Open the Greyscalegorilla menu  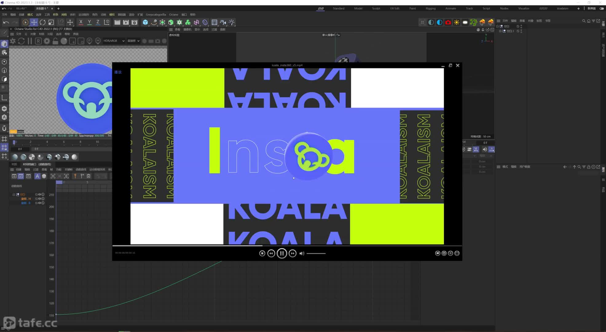coord(156,14)
